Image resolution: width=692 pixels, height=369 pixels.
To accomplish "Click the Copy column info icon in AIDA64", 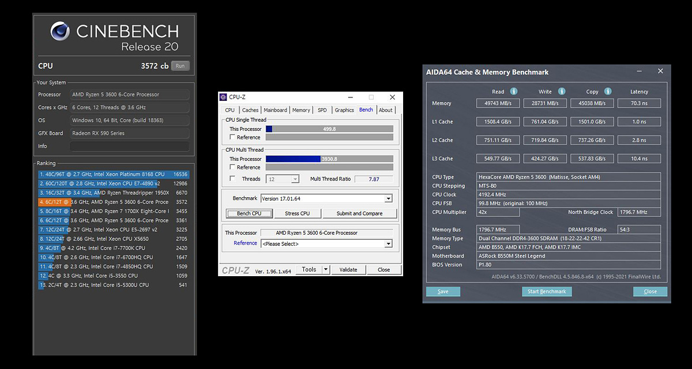I will 607,91.
